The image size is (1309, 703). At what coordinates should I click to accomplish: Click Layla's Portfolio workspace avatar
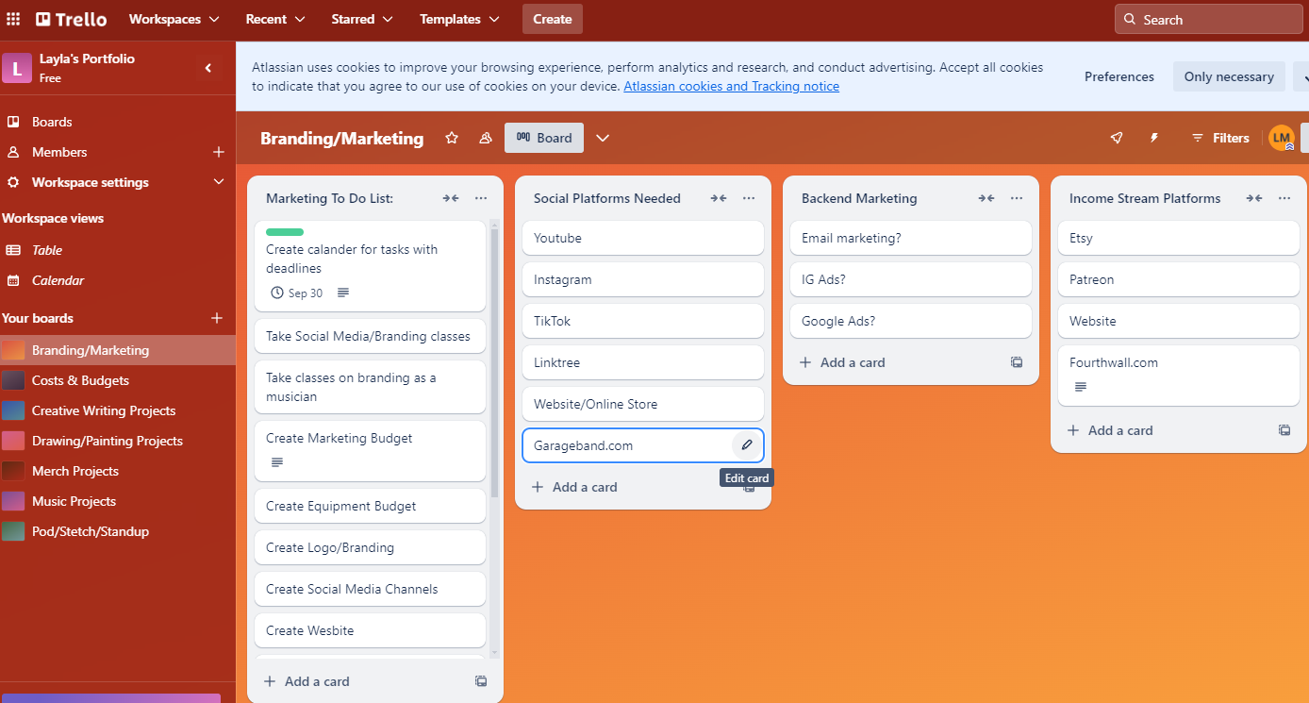(17, 68)
